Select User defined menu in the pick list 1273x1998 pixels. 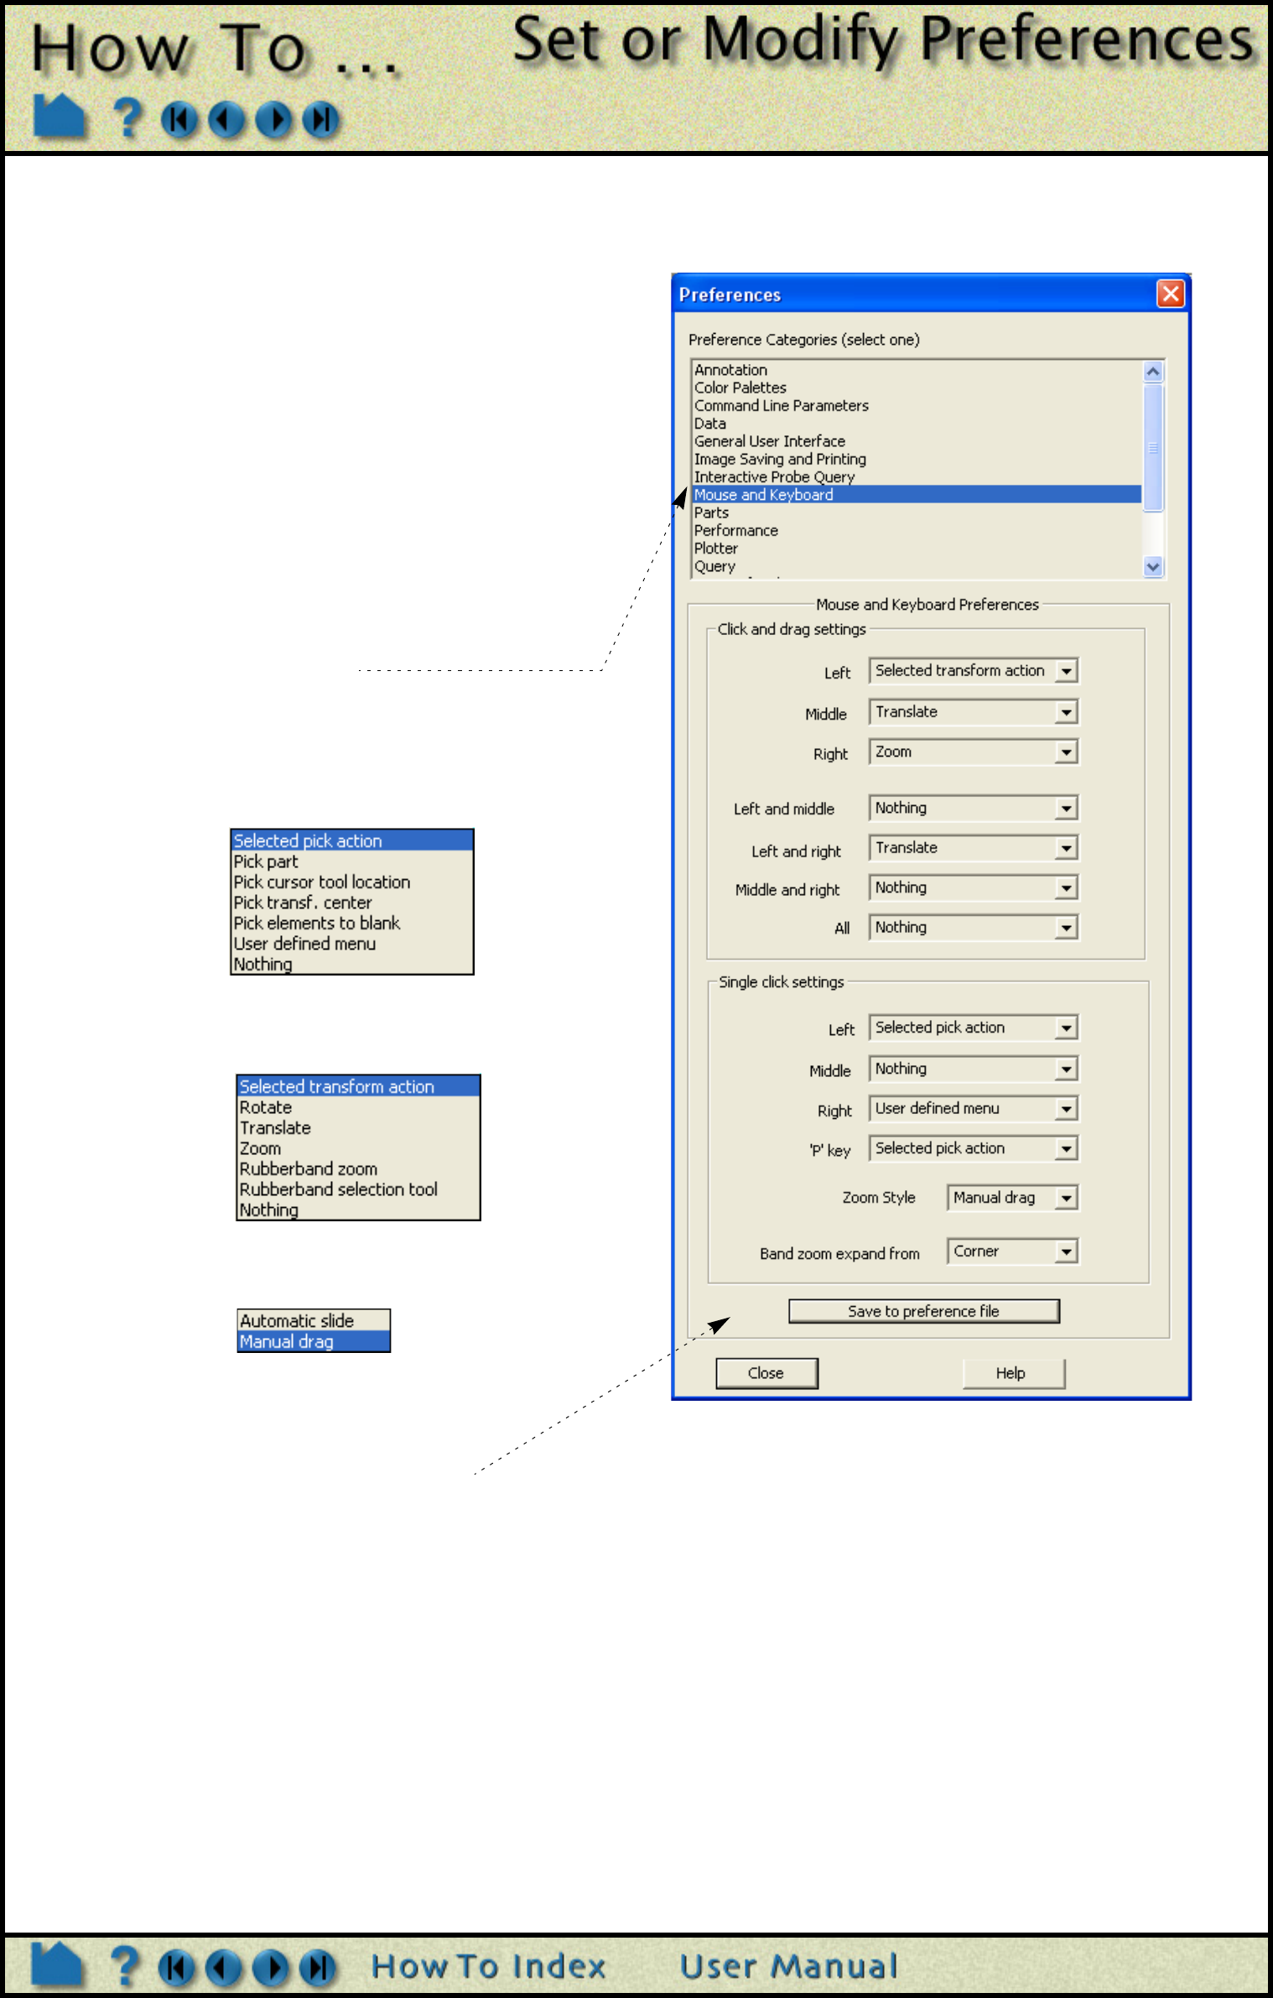point(352,944)
